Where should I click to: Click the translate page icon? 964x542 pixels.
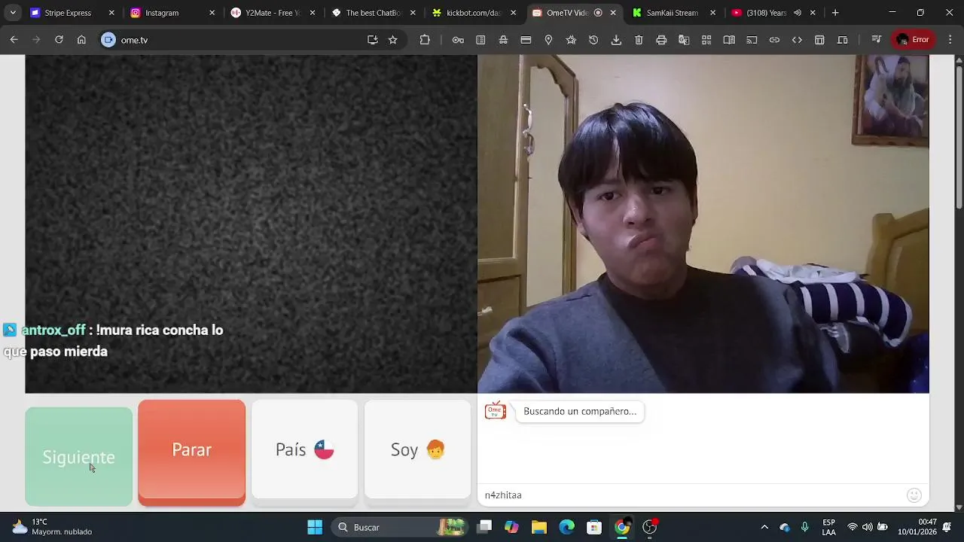pos(684,40)
